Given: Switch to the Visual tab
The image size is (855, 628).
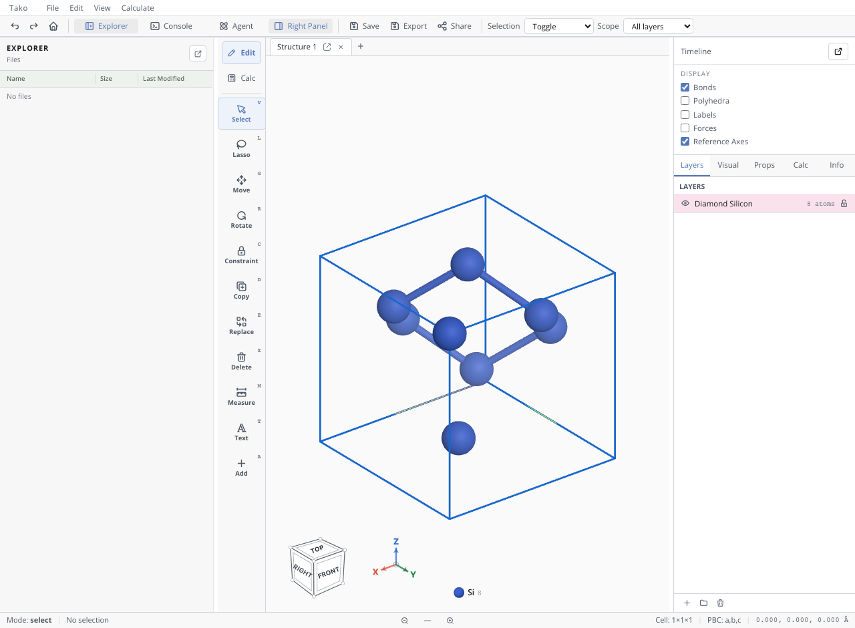Looking at the screenshot, I should pyautogui.click(x=728, y=165).
